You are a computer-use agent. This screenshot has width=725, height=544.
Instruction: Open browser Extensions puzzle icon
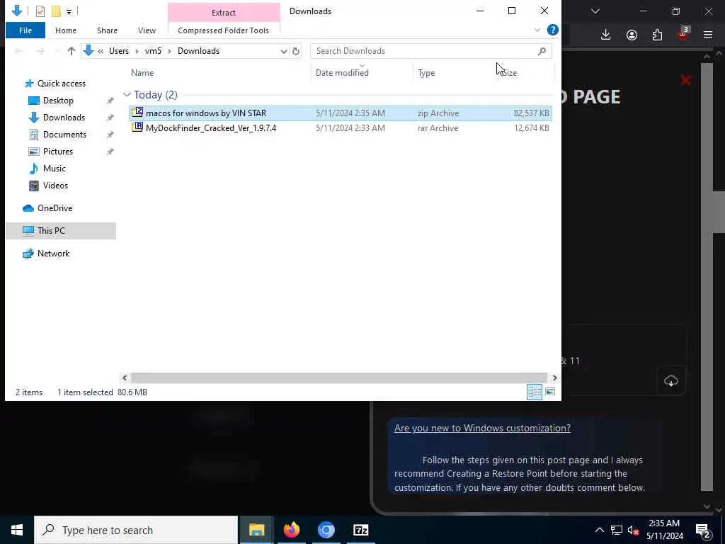[x=657, y=35]
